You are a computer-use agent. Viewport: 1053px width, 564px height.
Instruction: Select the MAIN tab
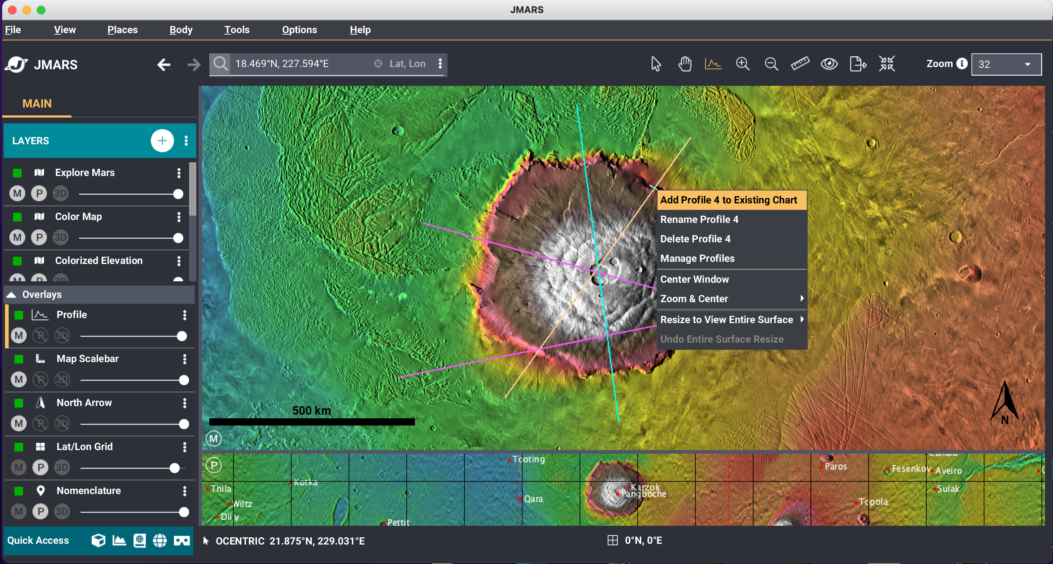click(37, 104)
